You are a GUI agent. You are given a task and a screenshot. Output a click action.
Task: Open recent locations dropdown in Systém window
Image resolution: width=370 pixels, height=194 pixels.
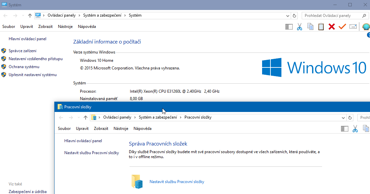tap(23, 16)
